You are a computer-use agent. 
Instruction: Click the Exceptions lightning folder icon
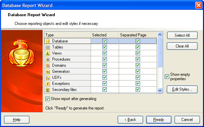click(x=48, y=84)
